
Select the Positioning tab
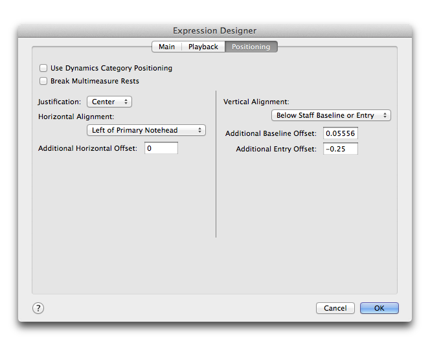[x=251, y=47]
